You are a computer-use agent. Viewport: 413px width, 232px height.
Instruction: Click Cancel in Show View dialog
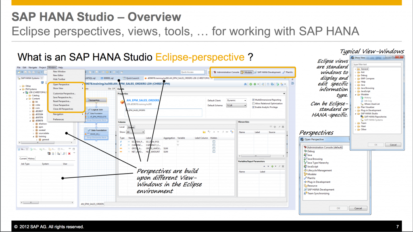point(393,145)
